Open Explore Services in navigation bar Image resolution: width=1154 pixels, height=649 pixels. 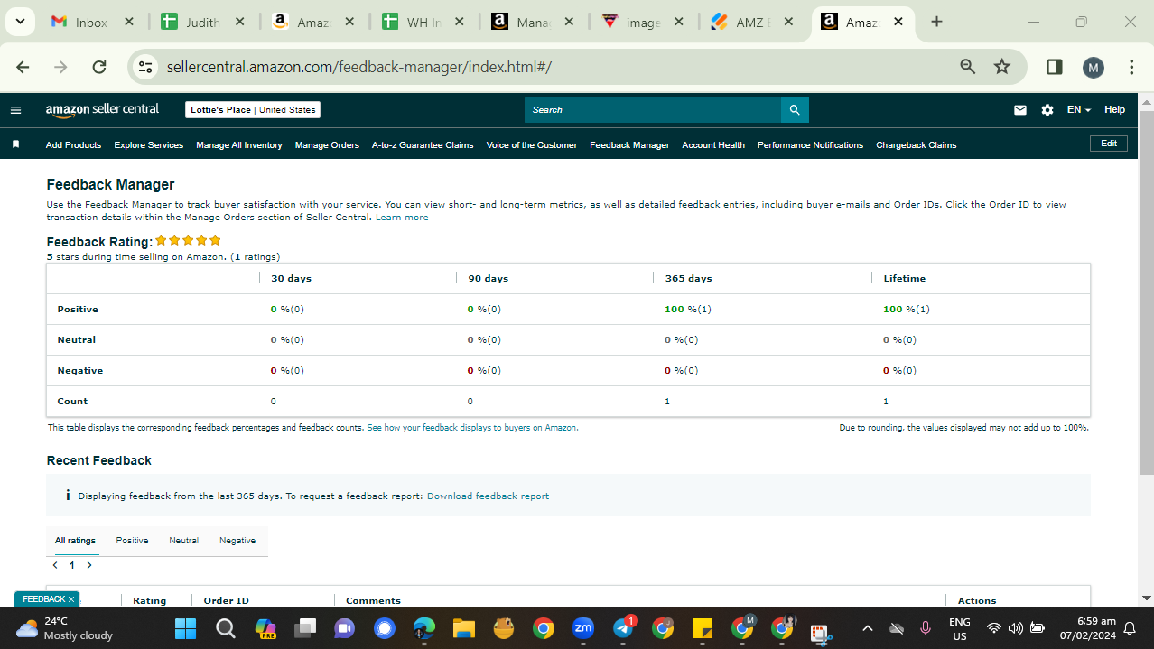coord(148,144)
